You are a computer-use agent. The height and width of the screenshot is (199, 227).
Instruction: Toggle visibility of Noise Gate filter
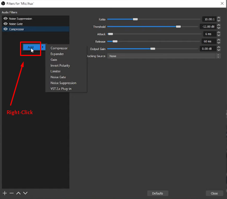pyautogui.click(x=5, y=24)
